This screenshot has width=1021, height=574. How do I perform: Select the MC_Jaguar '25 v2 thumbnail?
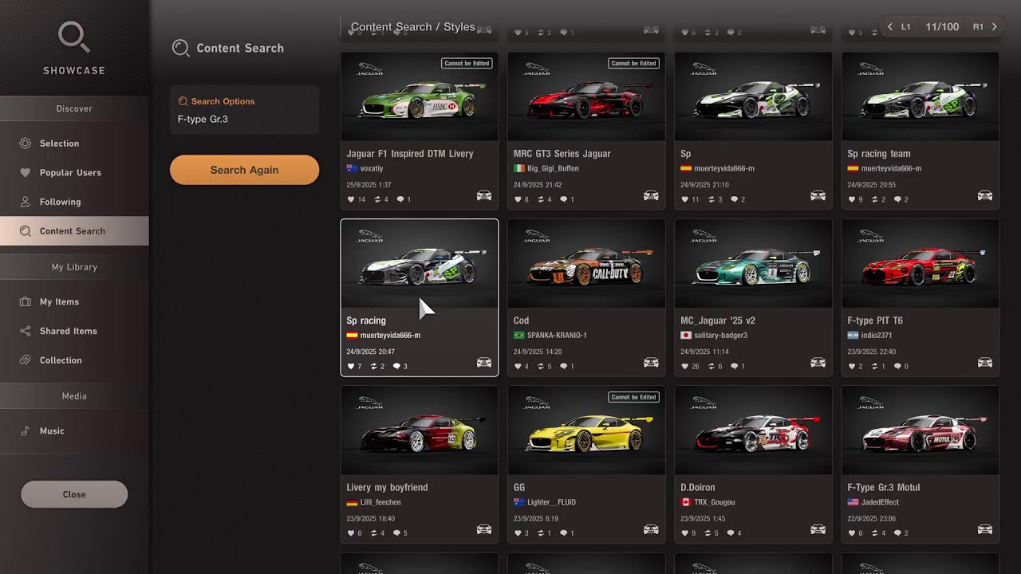click(753, 264)
